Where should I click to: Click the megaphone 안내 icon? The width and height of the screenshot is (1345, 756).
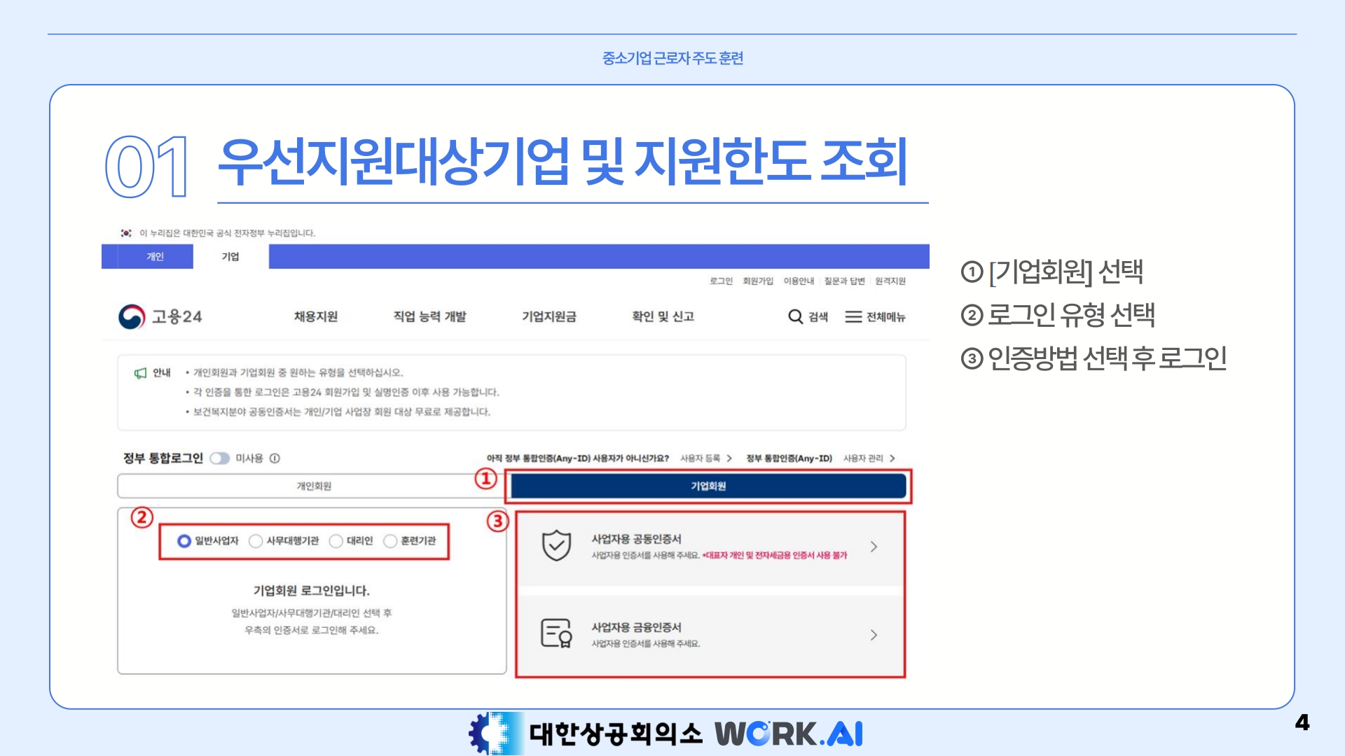140,373
